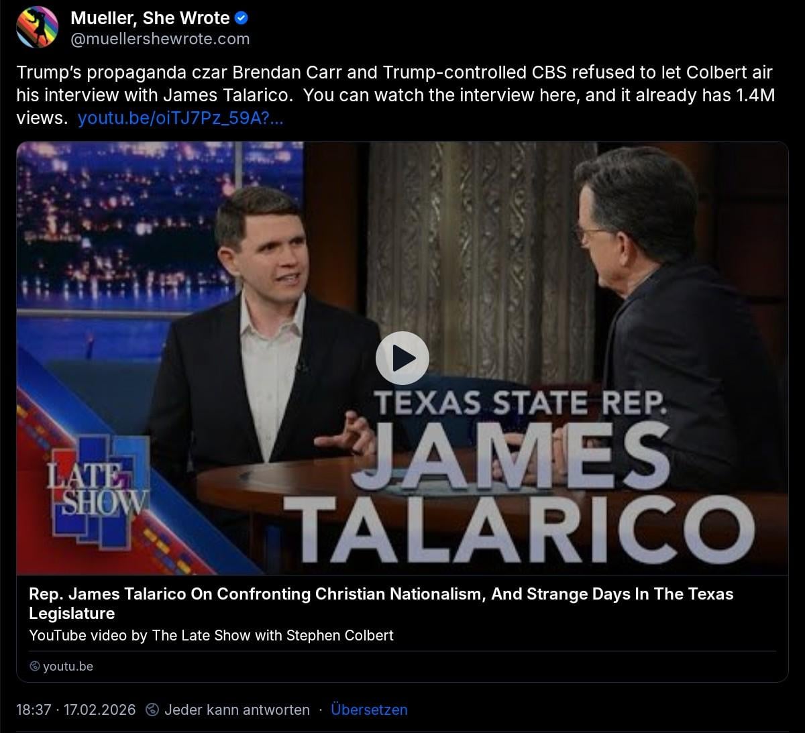The width and height of the screenshot is (805, 733).
Task: Click the reply-settings icon before Jeder kann antworten
Action: (x=152, y=710)
